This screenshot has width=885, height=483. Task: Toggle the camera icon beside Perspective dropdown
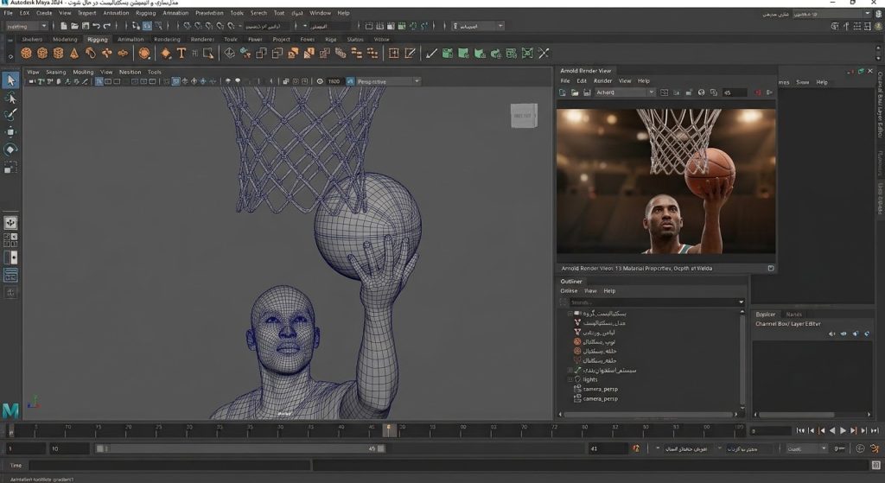pos(350,81)
